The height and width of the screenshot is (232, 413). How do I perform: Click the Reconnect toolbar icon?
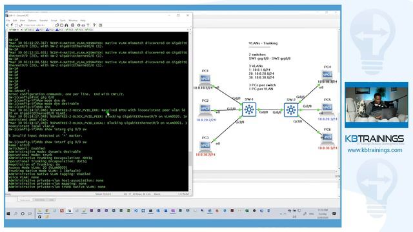coord(21,25)
